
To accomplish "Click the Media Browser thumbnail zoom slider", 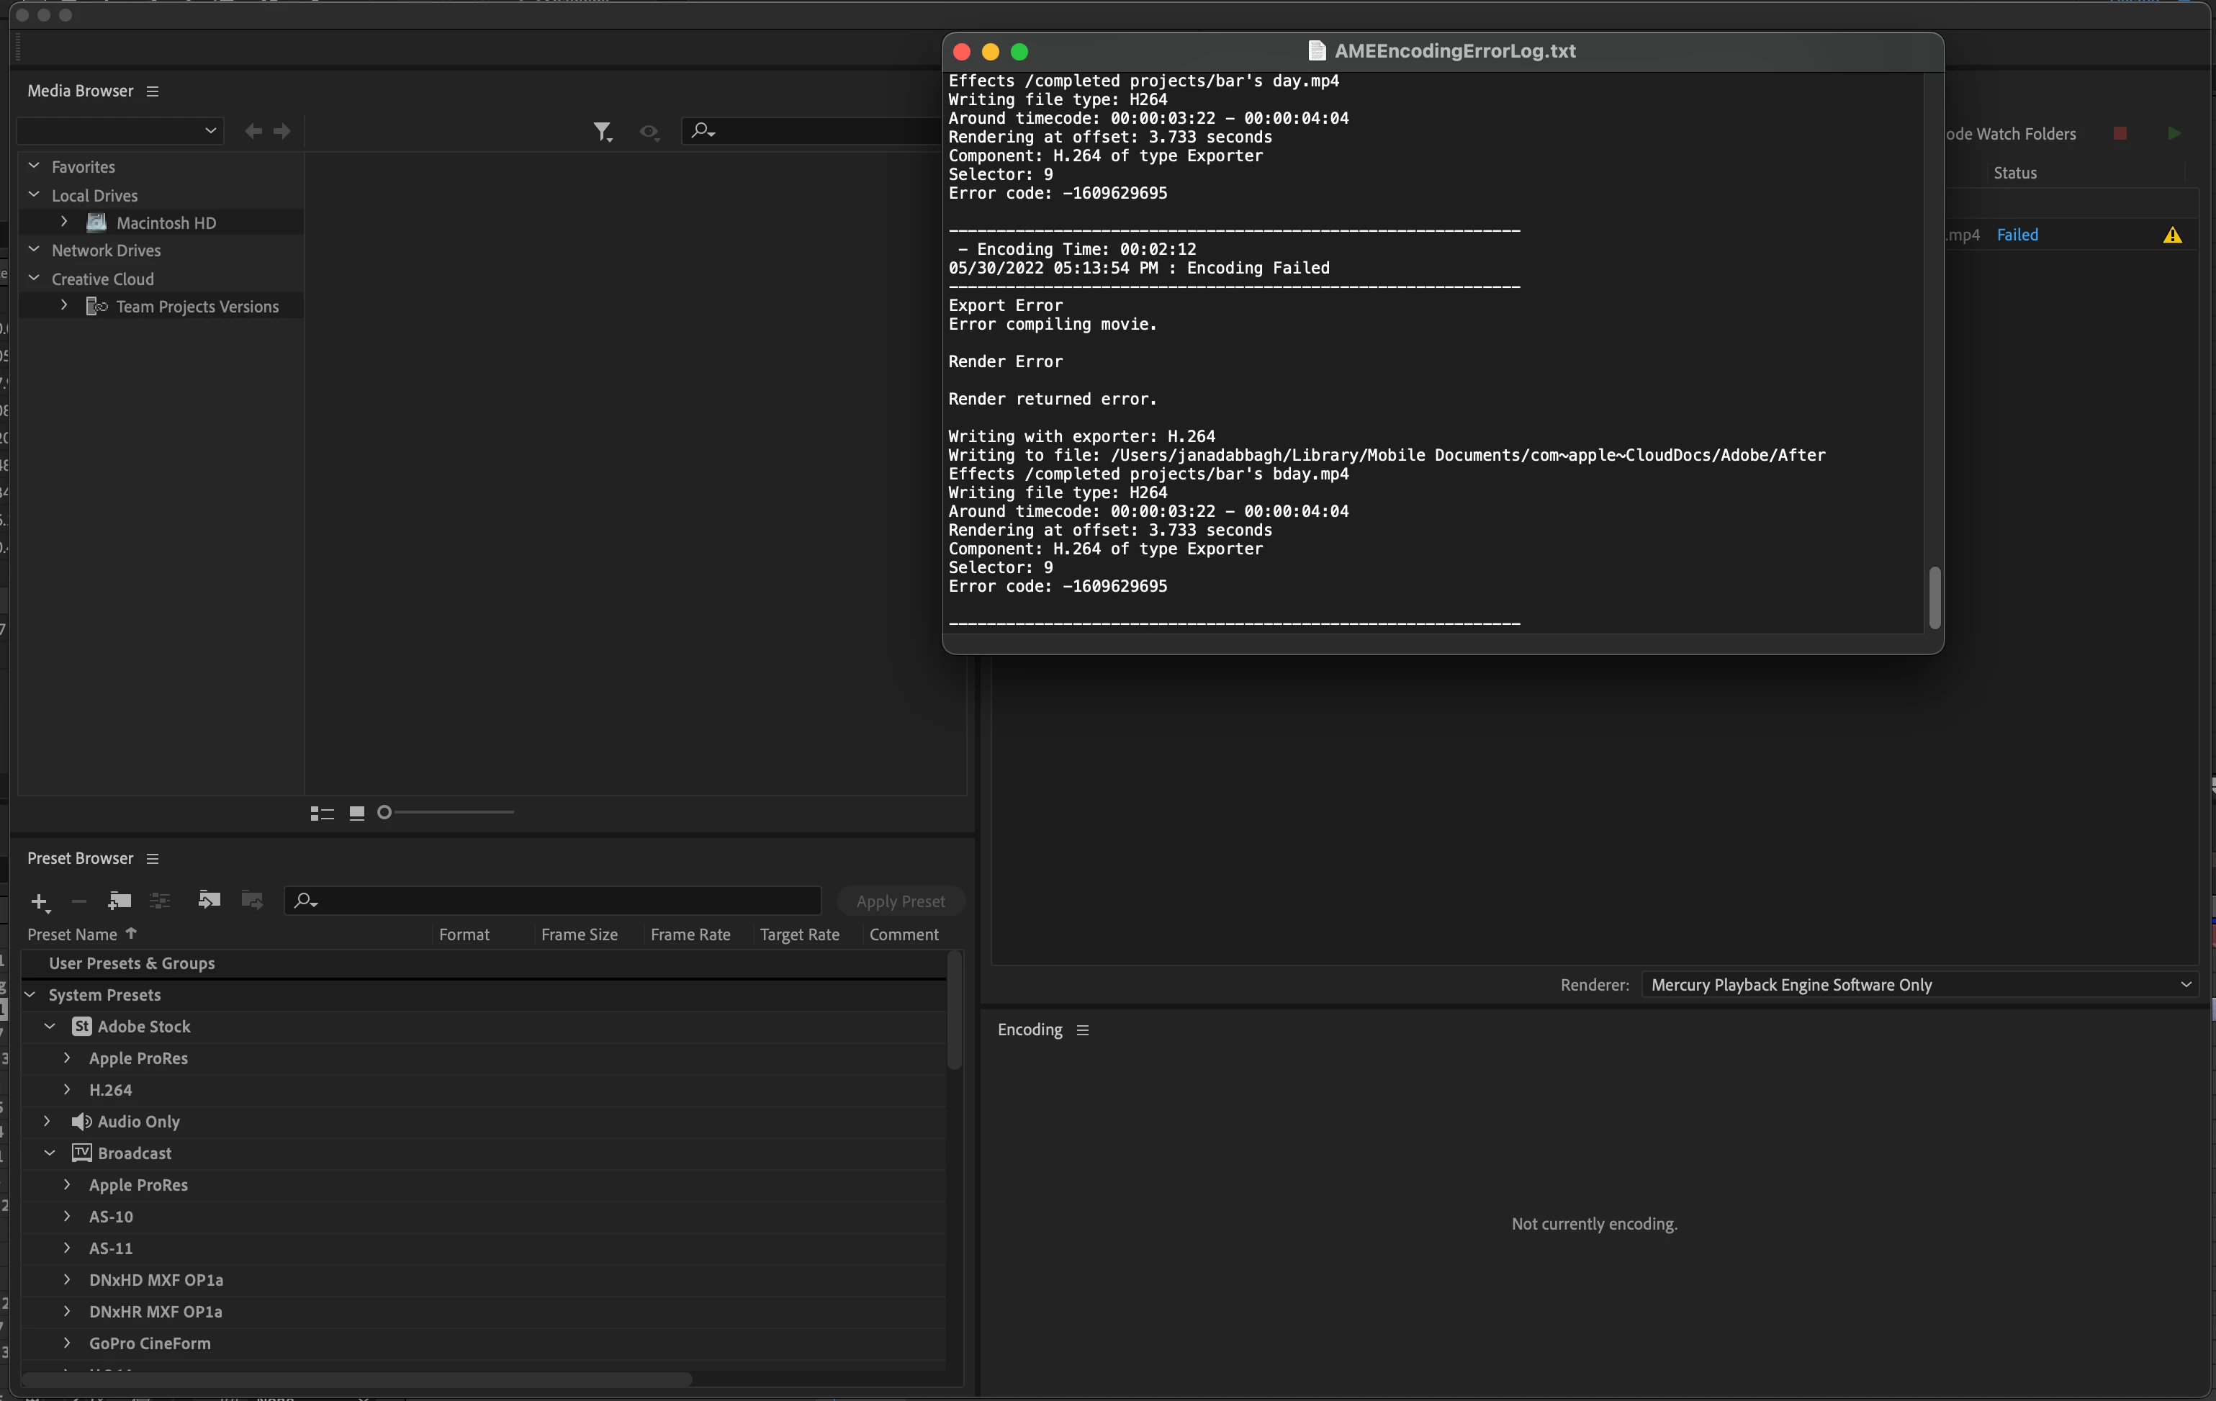I will [x=449, y=812].
